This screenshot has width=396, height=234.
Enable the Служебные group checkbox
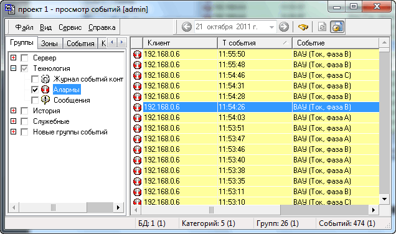[x=24, y=121]
